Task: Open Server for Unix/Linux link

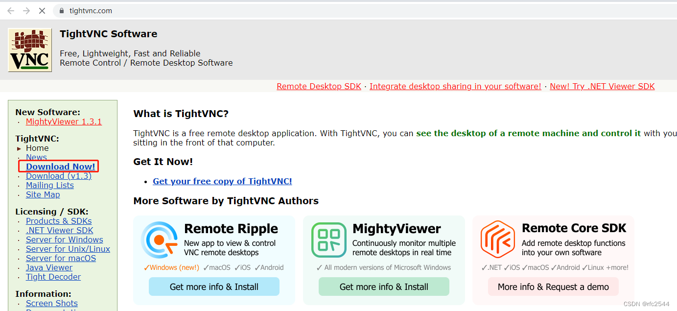Action: (x=68, y=249)
